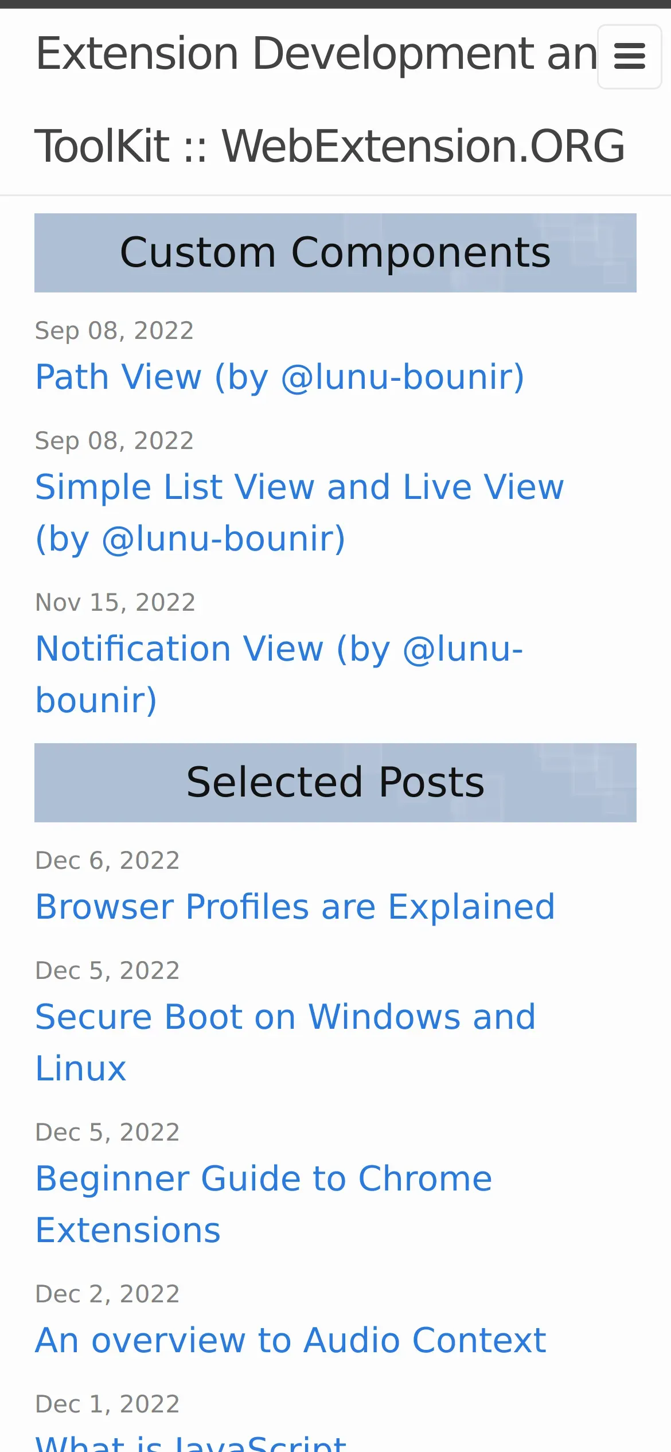Click the Custom Components section header
The height and width of the screenshot is (1452, 671).
coord(335,253)
